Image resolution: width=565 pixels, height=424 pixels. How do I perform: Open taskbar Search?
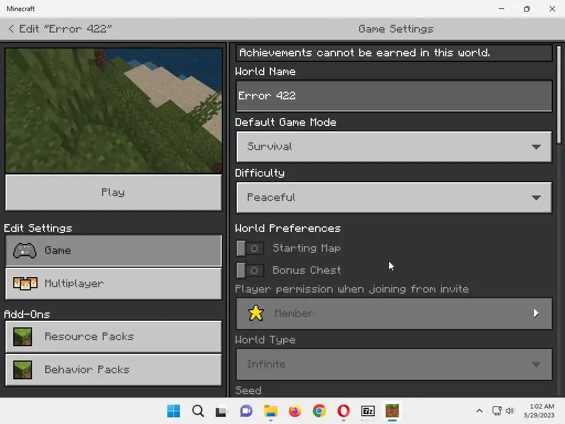coord(198,411)
